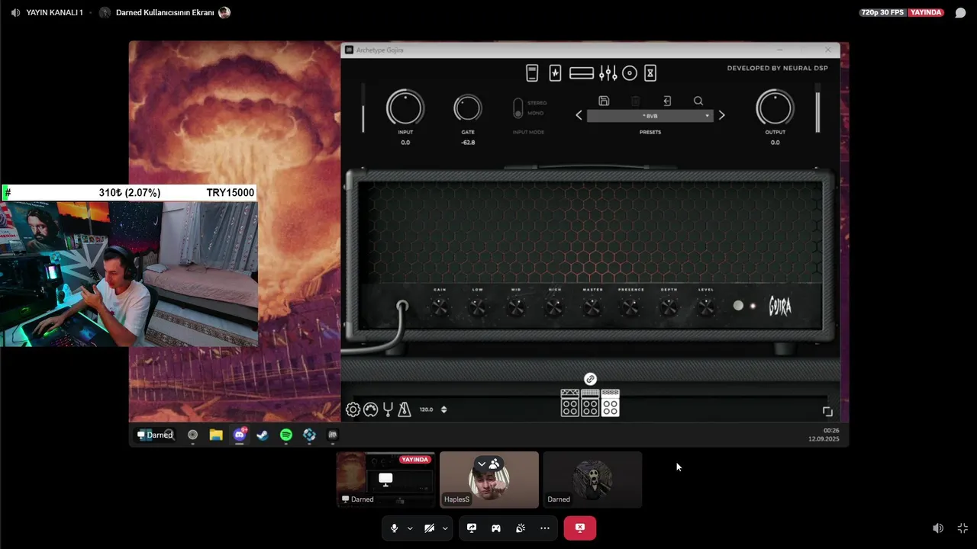Select the third highlighted amp type icon
This screenshot has height=549, width=977.
click(x=610, y=403)
